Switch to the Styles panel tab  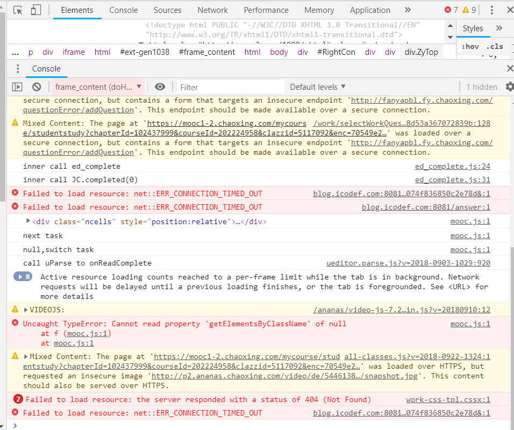tap(473, 28)
